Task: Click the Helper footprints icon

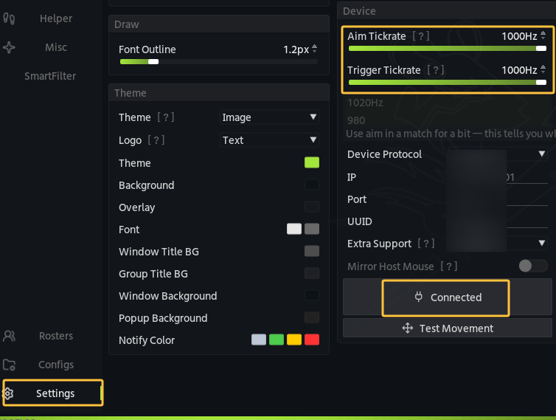Action: (x=9, y=18)
